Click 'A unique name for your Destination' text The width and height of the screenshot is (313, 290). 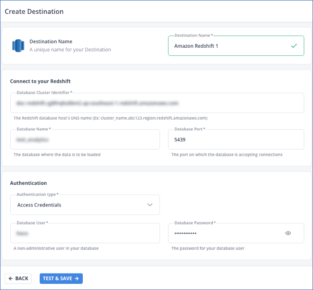pyautogui.click(x=70, y=50)
